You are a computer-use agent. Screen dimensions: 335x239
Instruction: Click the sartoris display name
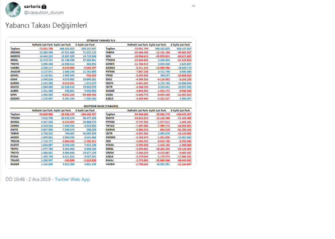tap(32, 6)
